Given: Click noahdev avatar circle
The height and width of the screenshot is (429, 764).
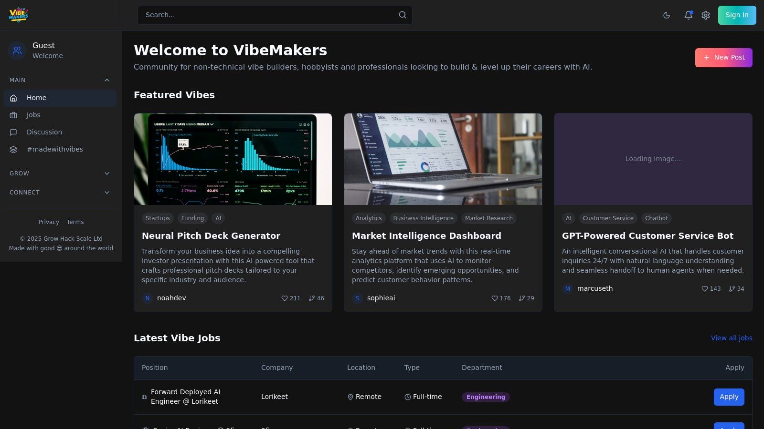Looking at the screenshot, I should [x=148, y=298].
